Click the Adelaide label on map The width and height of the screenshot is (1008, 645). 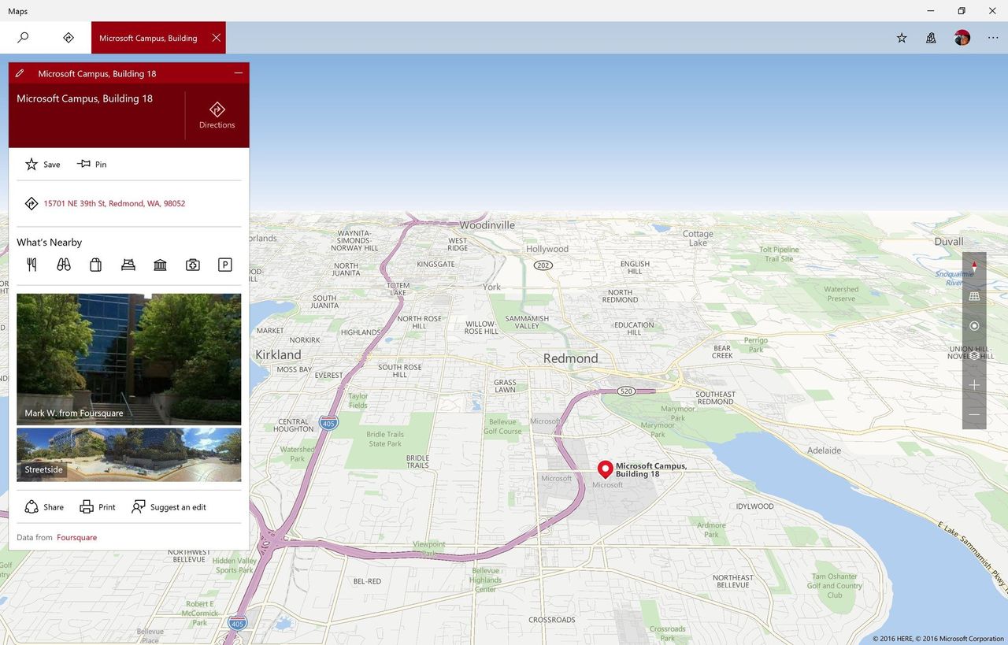[x=824, y=450]
